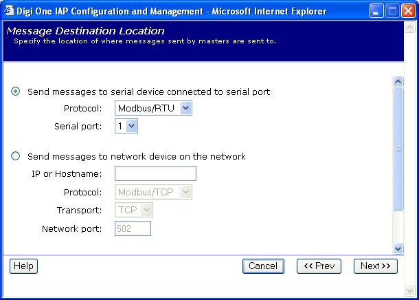Image resolution: width=419 pixels, height=300 pixels.
Task: Click the scrollbar up arrow
Action: pyautogui.click(x=398, y=81)
